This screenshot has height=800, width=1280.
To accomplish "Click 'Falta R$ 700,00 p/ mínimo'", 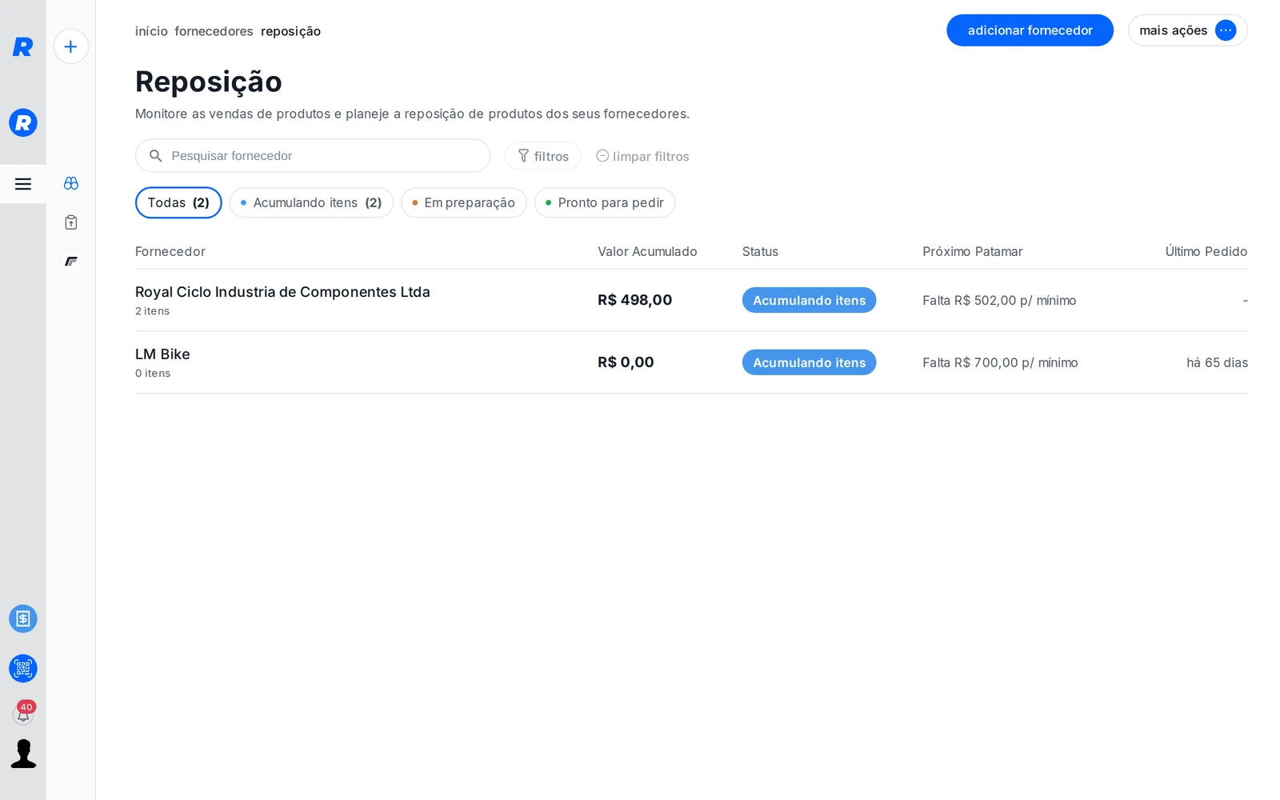I will [1000, 362].
